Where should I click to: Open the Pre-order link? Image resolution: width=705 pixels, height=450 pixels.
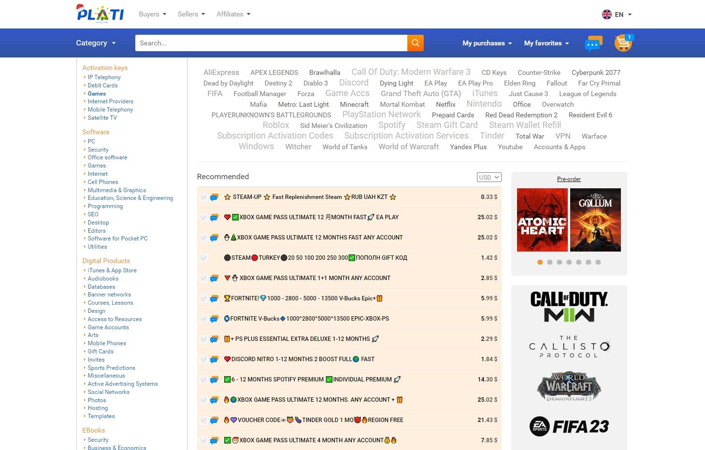click(x=569, y=179)
